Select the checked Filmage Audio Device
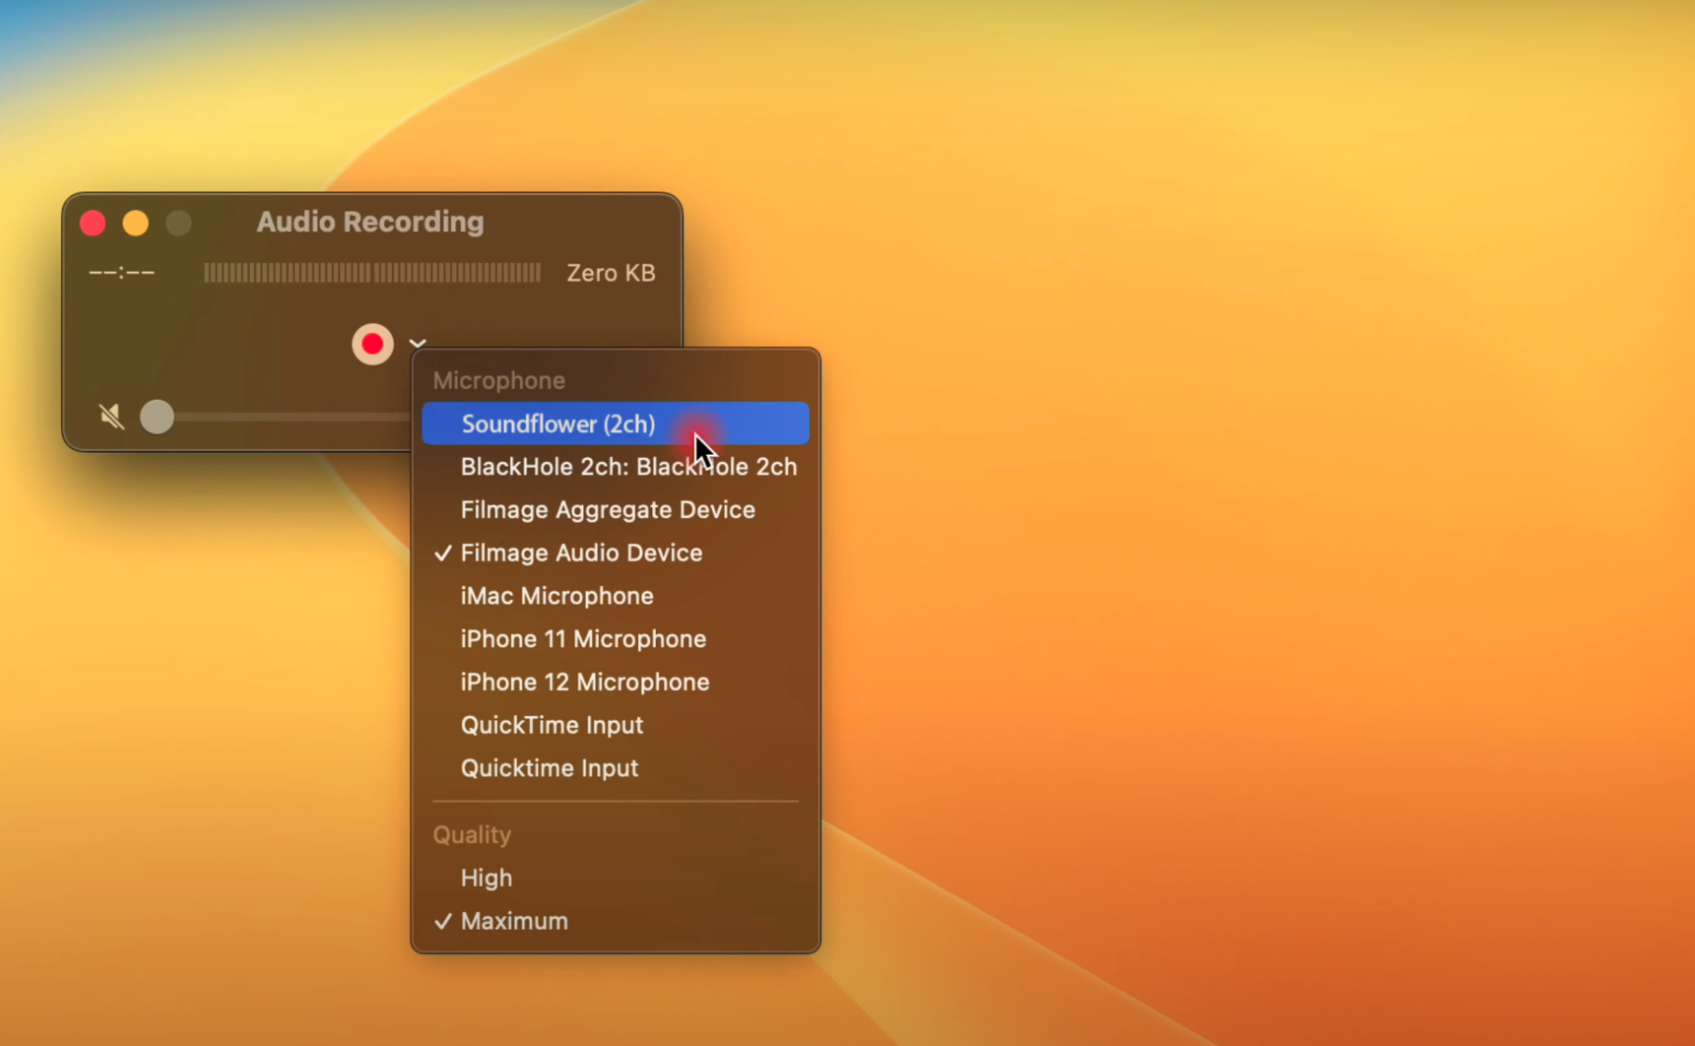The image size is (1695, 1046). pyautogui.click(x=616, y=553)
